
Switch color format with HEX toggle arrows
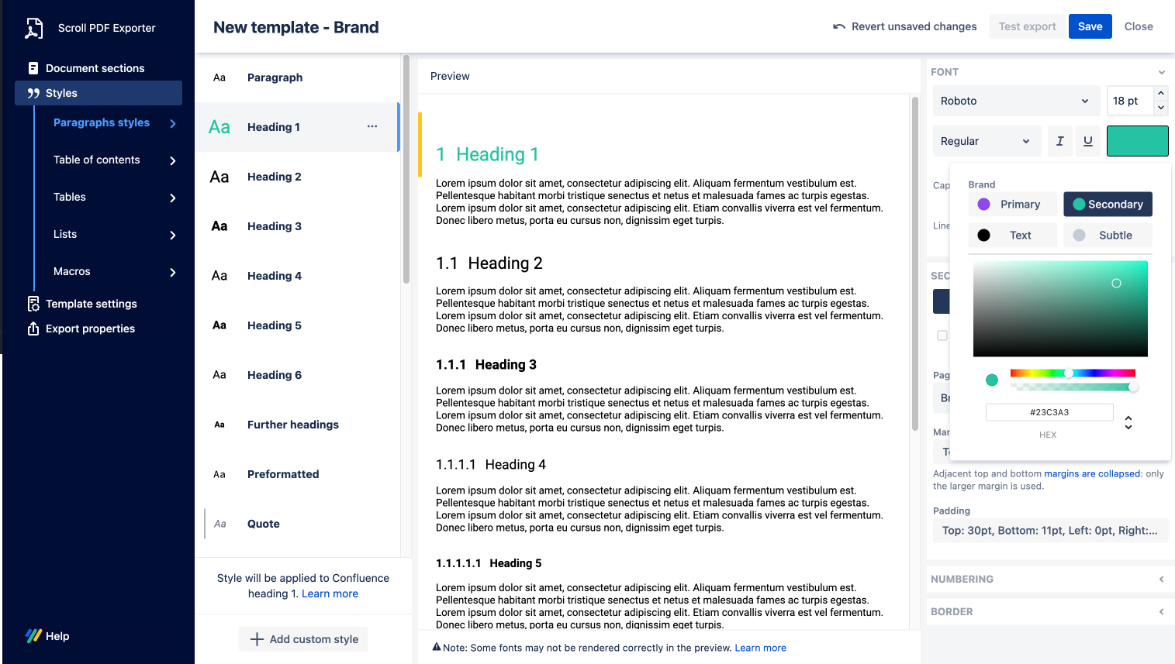click(x=1128, y=422)
